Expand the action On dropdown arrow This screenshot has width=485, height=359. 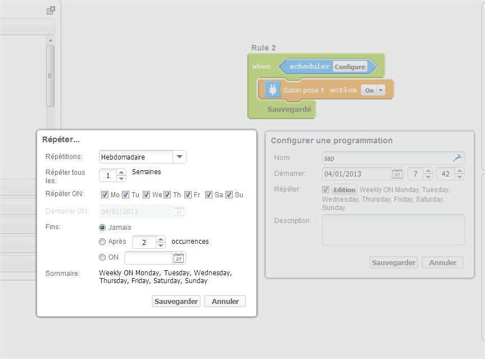click(381, 90)
